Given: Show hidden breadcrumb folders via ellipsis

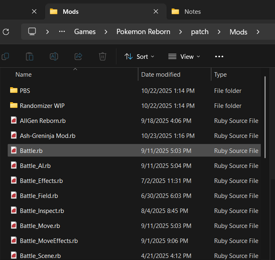Looking at the screenshot, I should (62, 32).
